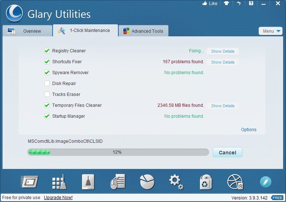Open the skins shirt icon
The image size is (286, 202).
click(x=226, y=3)
